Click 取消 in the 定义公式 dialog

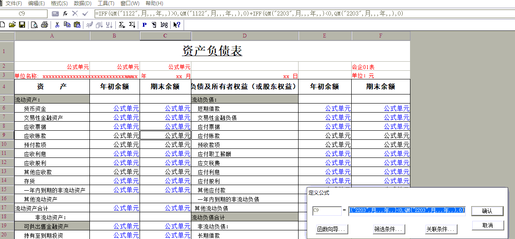pos(487,225)
